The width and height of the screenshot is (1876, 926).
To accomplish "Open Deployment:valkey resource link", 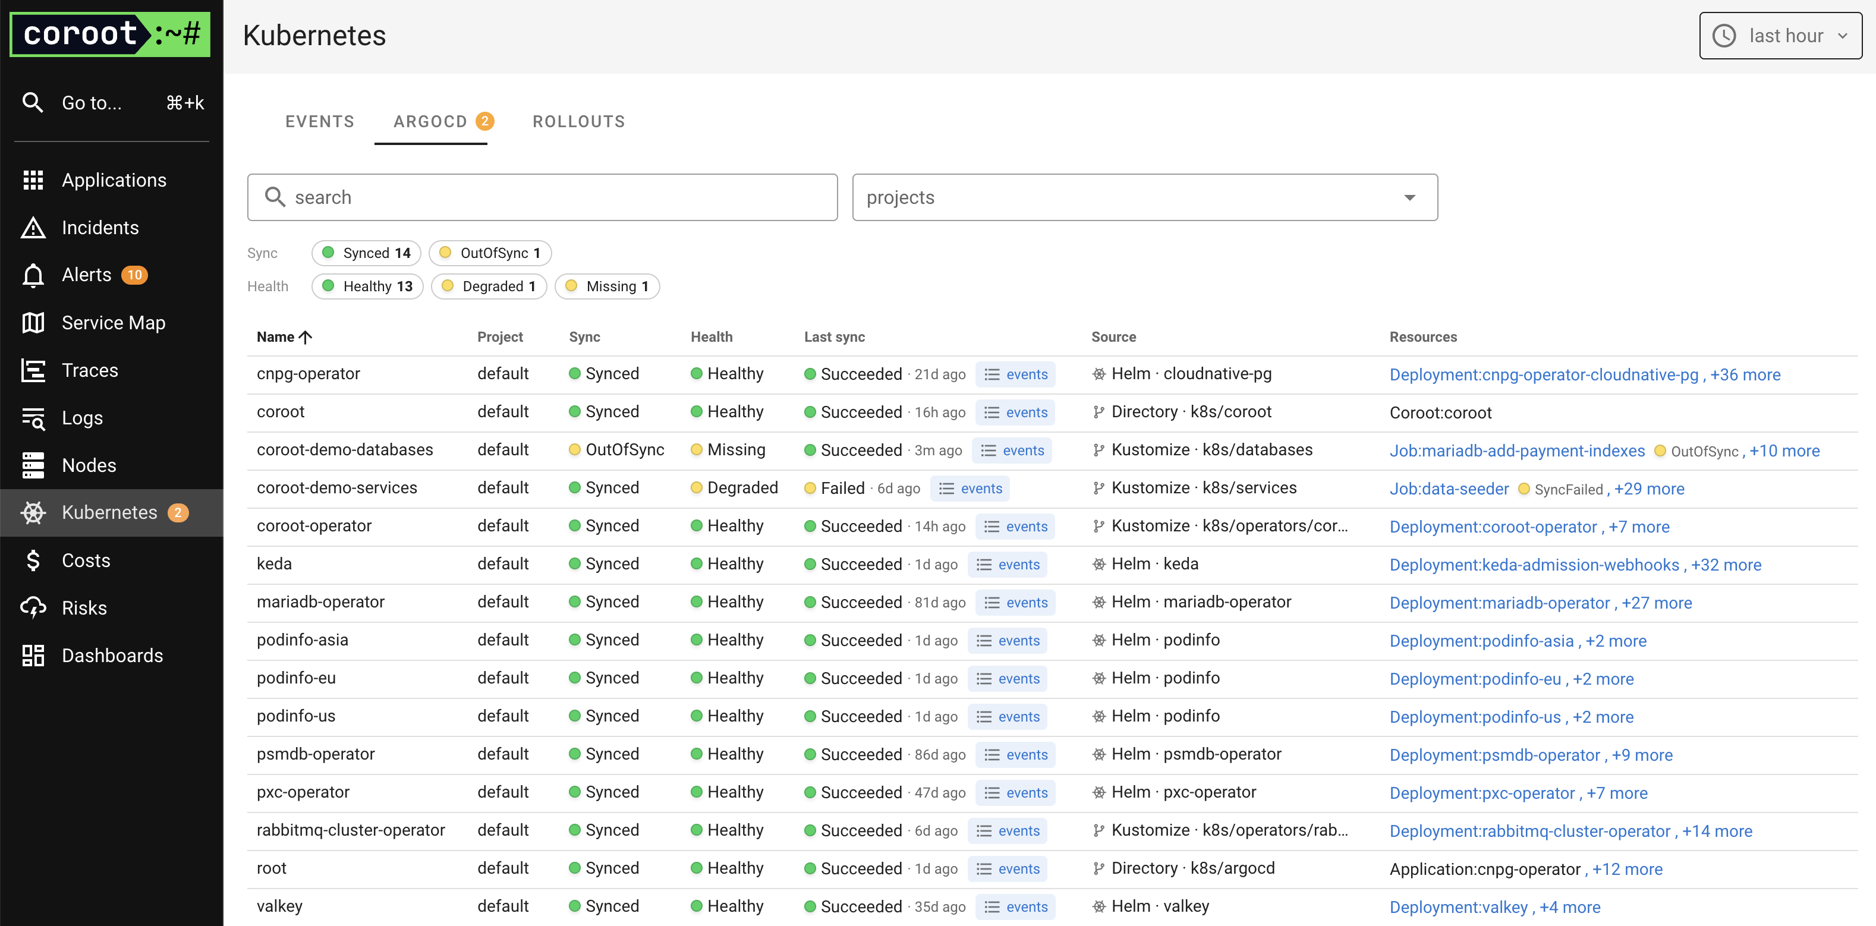I will tap(1459, 907).
